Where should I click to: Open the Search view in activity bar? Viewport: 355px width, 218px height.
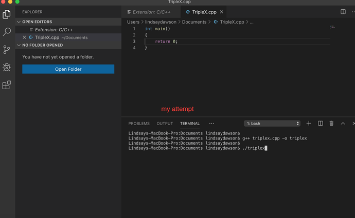[7, 32]
